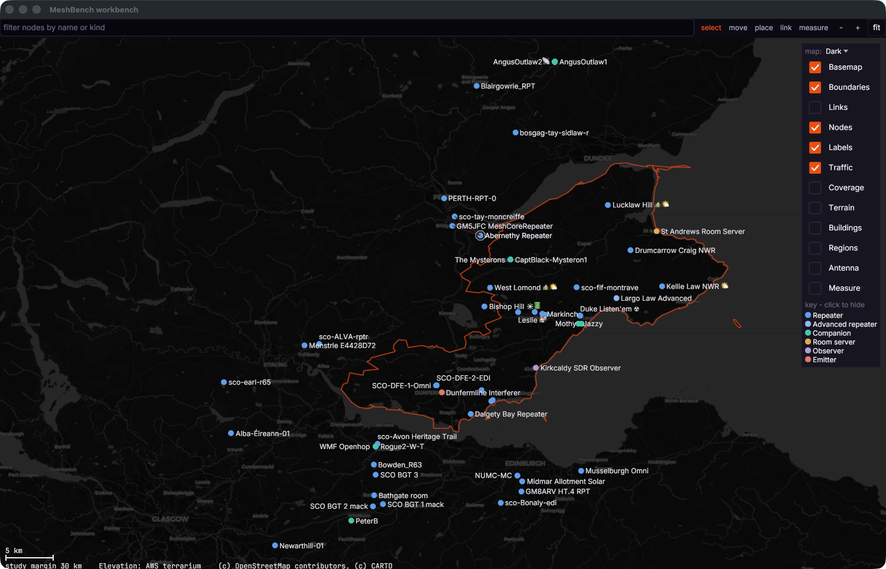886x569 pixels.
Task: Click the Abernethy Repeater selected node
Action: tap(480, 236)
